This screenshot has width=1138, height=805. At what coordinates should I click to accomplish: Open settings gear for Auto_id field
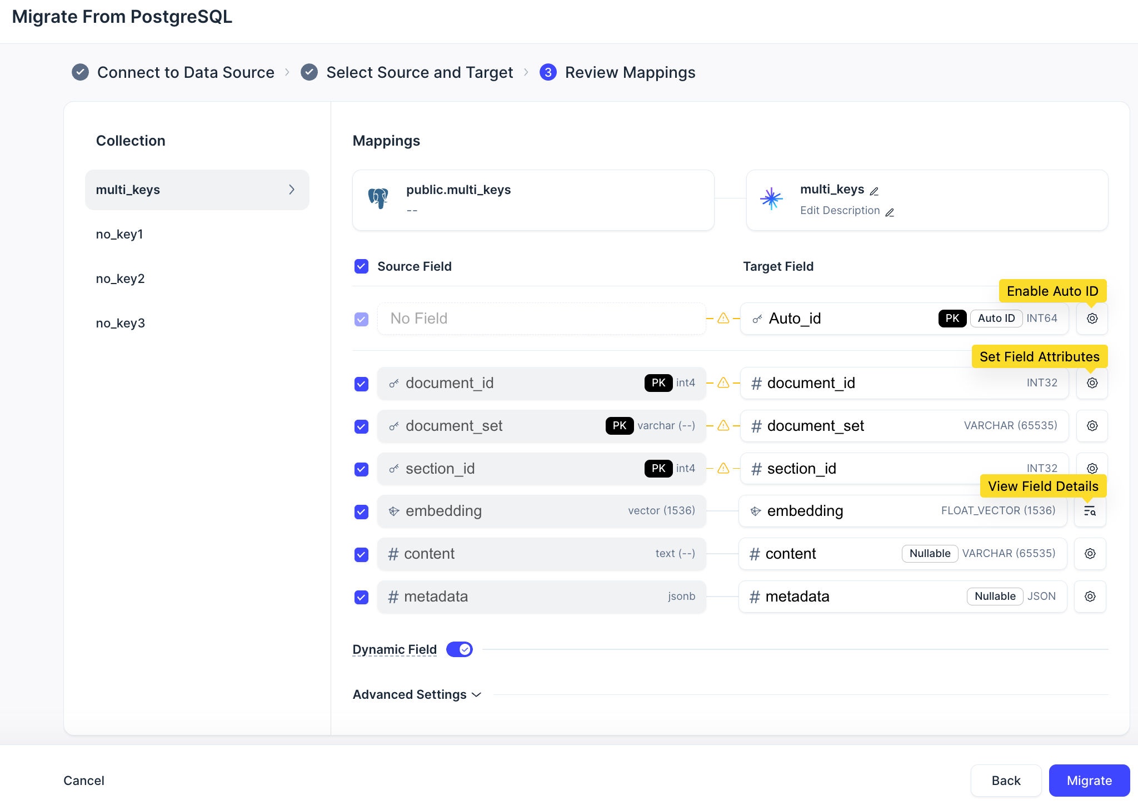click(x=1092, y=319)
